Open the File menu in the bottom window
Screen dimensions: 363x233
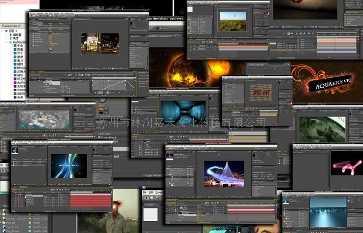[145, 192]
